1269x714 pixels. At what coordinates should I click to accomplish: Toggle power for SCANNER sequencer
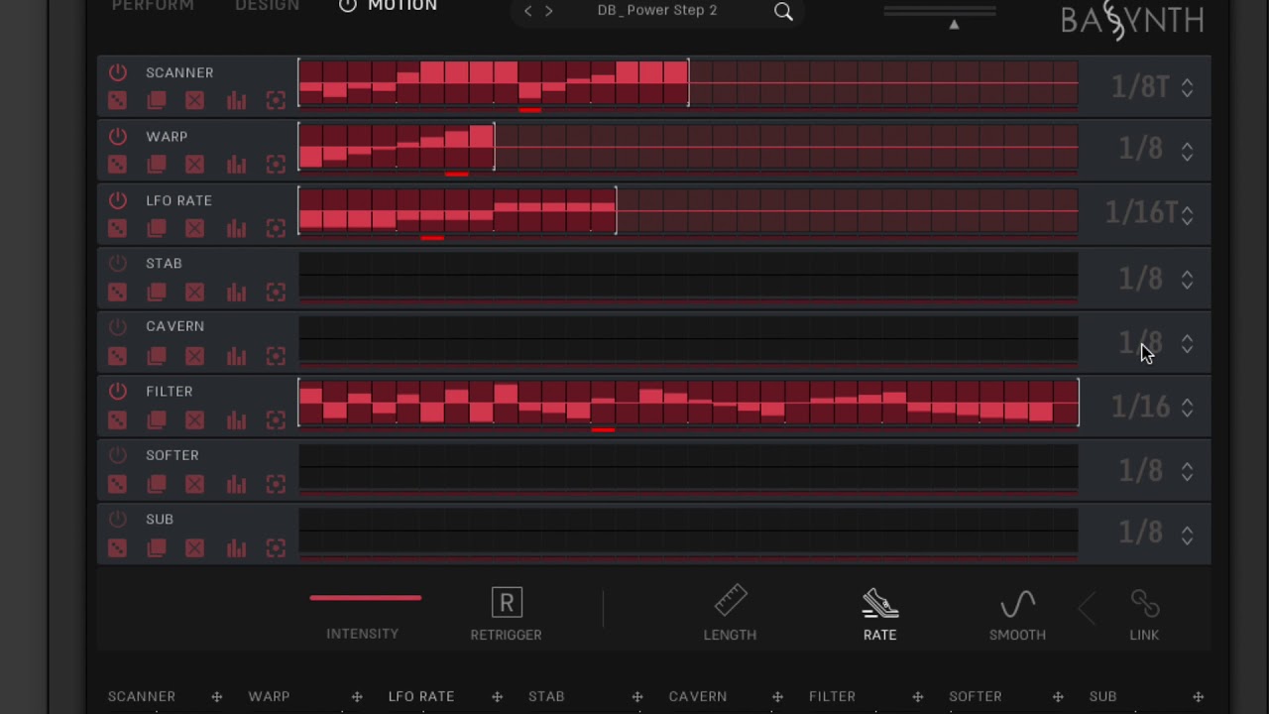tap(117, 72)
